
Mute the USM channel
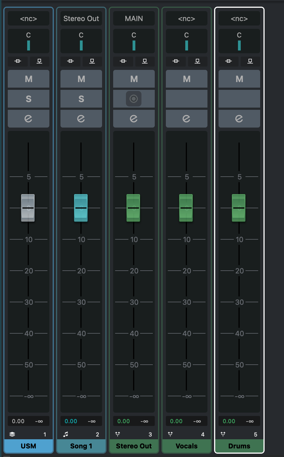pos(28,79)
